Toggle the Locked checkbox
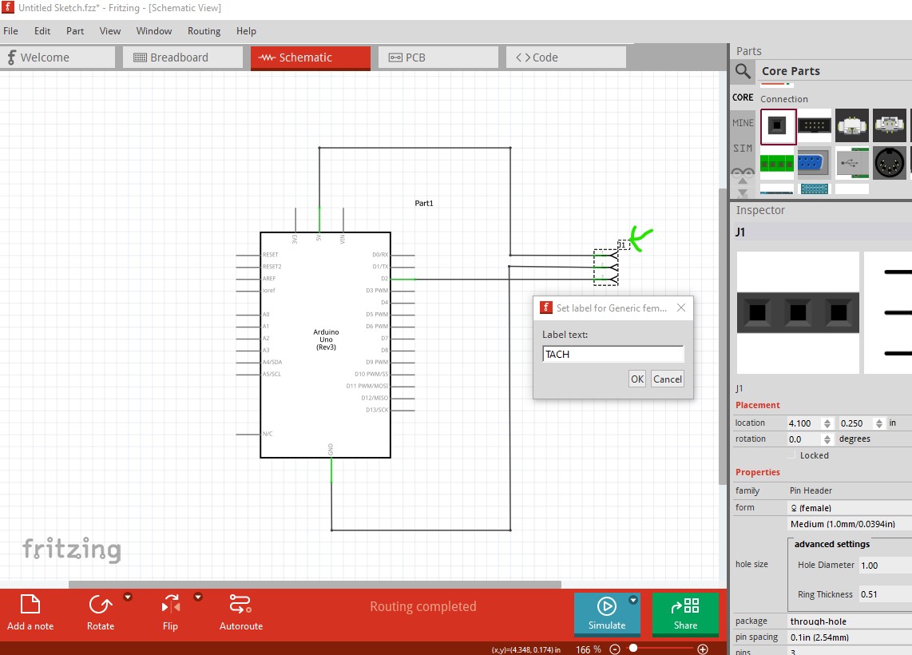The height and width of the screenshot is (655, 912). (x=792, y=455)
